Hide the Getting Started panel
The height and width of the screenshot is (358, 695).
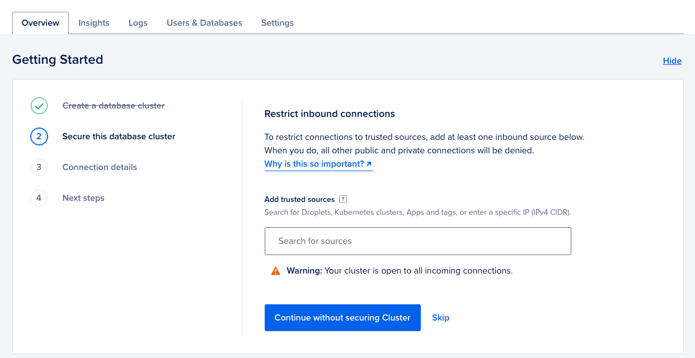pyautogui.click(x=672, y=61)
